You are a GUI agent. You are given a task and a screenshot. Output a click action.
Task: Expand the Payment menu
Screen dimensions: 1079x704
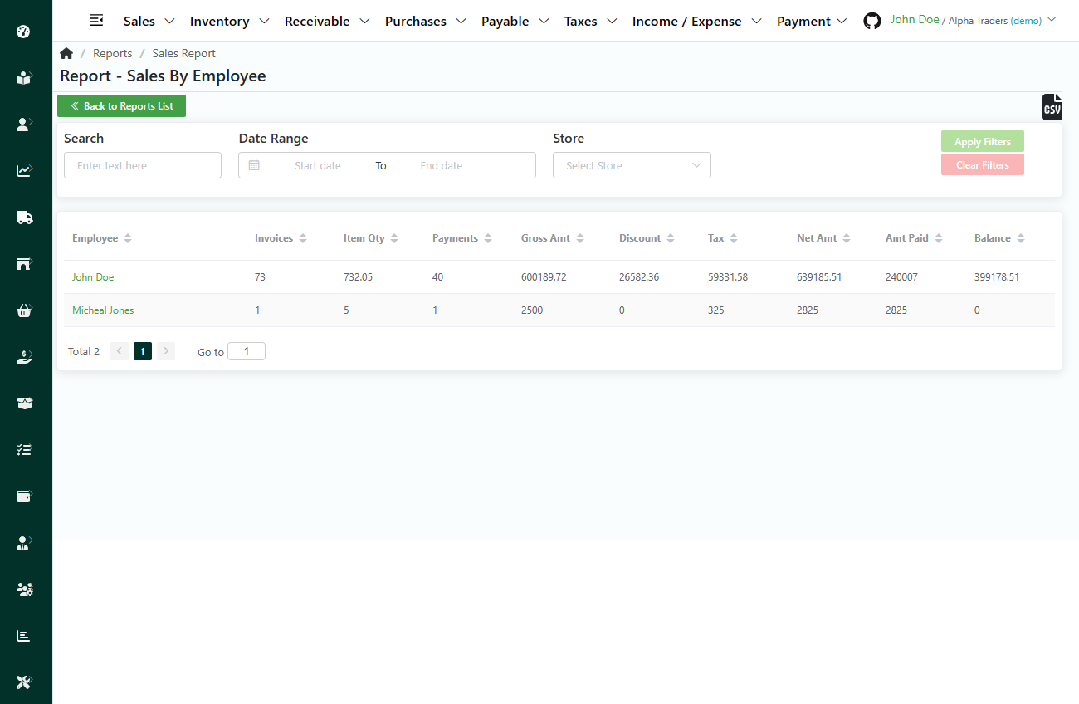[813, 22]
